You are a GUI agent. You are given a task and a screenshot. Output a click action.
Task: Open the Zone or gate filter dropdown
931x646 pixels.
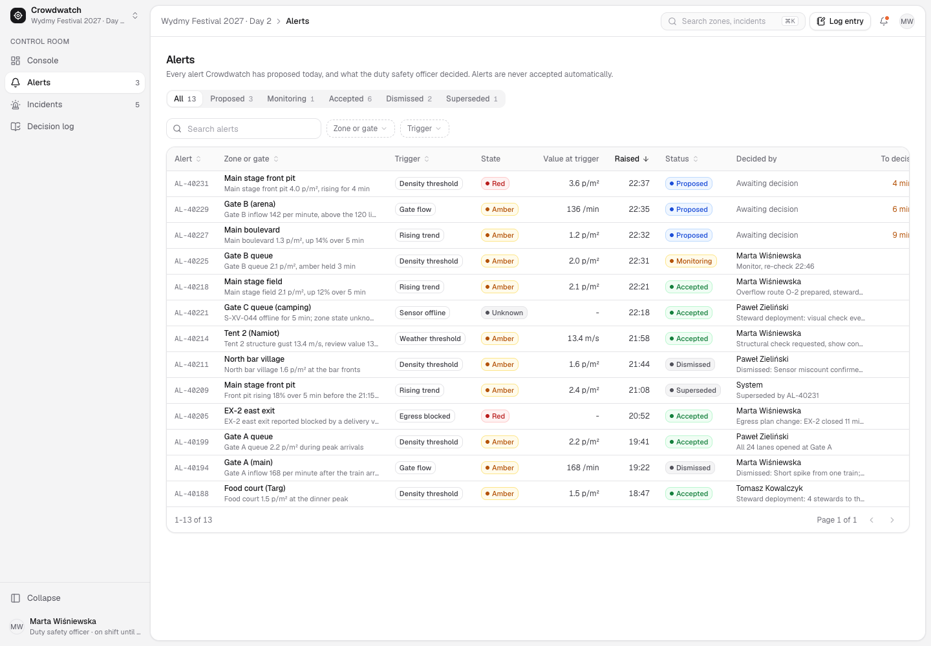click(x=360, y=129)
